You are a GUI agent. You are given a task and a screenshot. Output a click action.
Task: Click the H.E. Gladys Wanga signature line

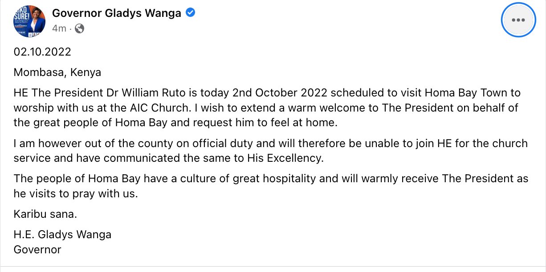click(62, 234)
